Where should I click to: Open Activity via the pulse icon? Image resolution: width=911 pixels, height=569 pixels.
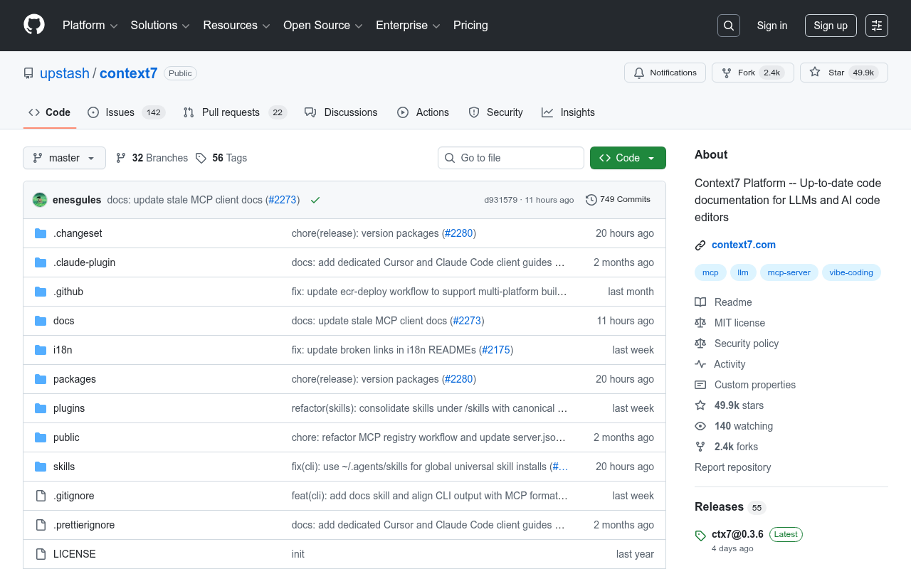(x=700, y=363)
